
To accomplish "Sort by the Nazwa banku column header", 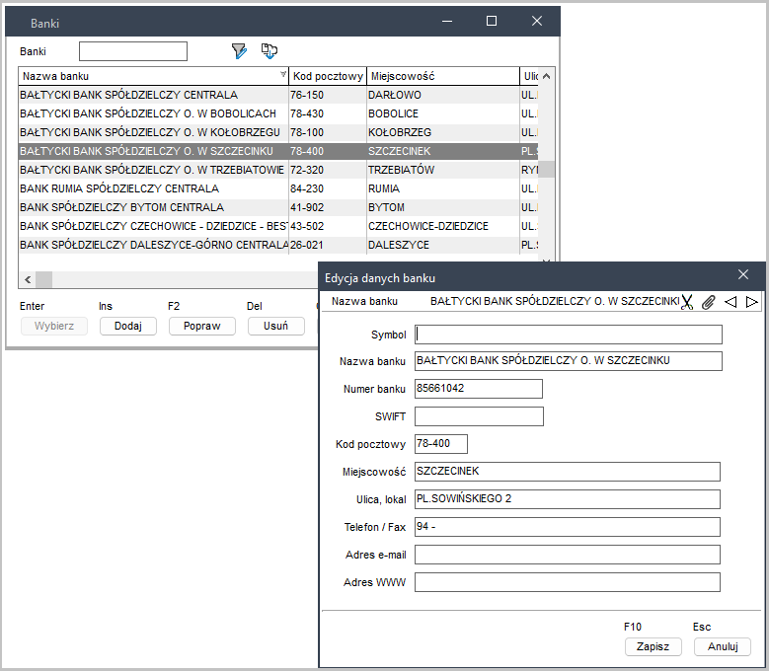I will 154,76.
